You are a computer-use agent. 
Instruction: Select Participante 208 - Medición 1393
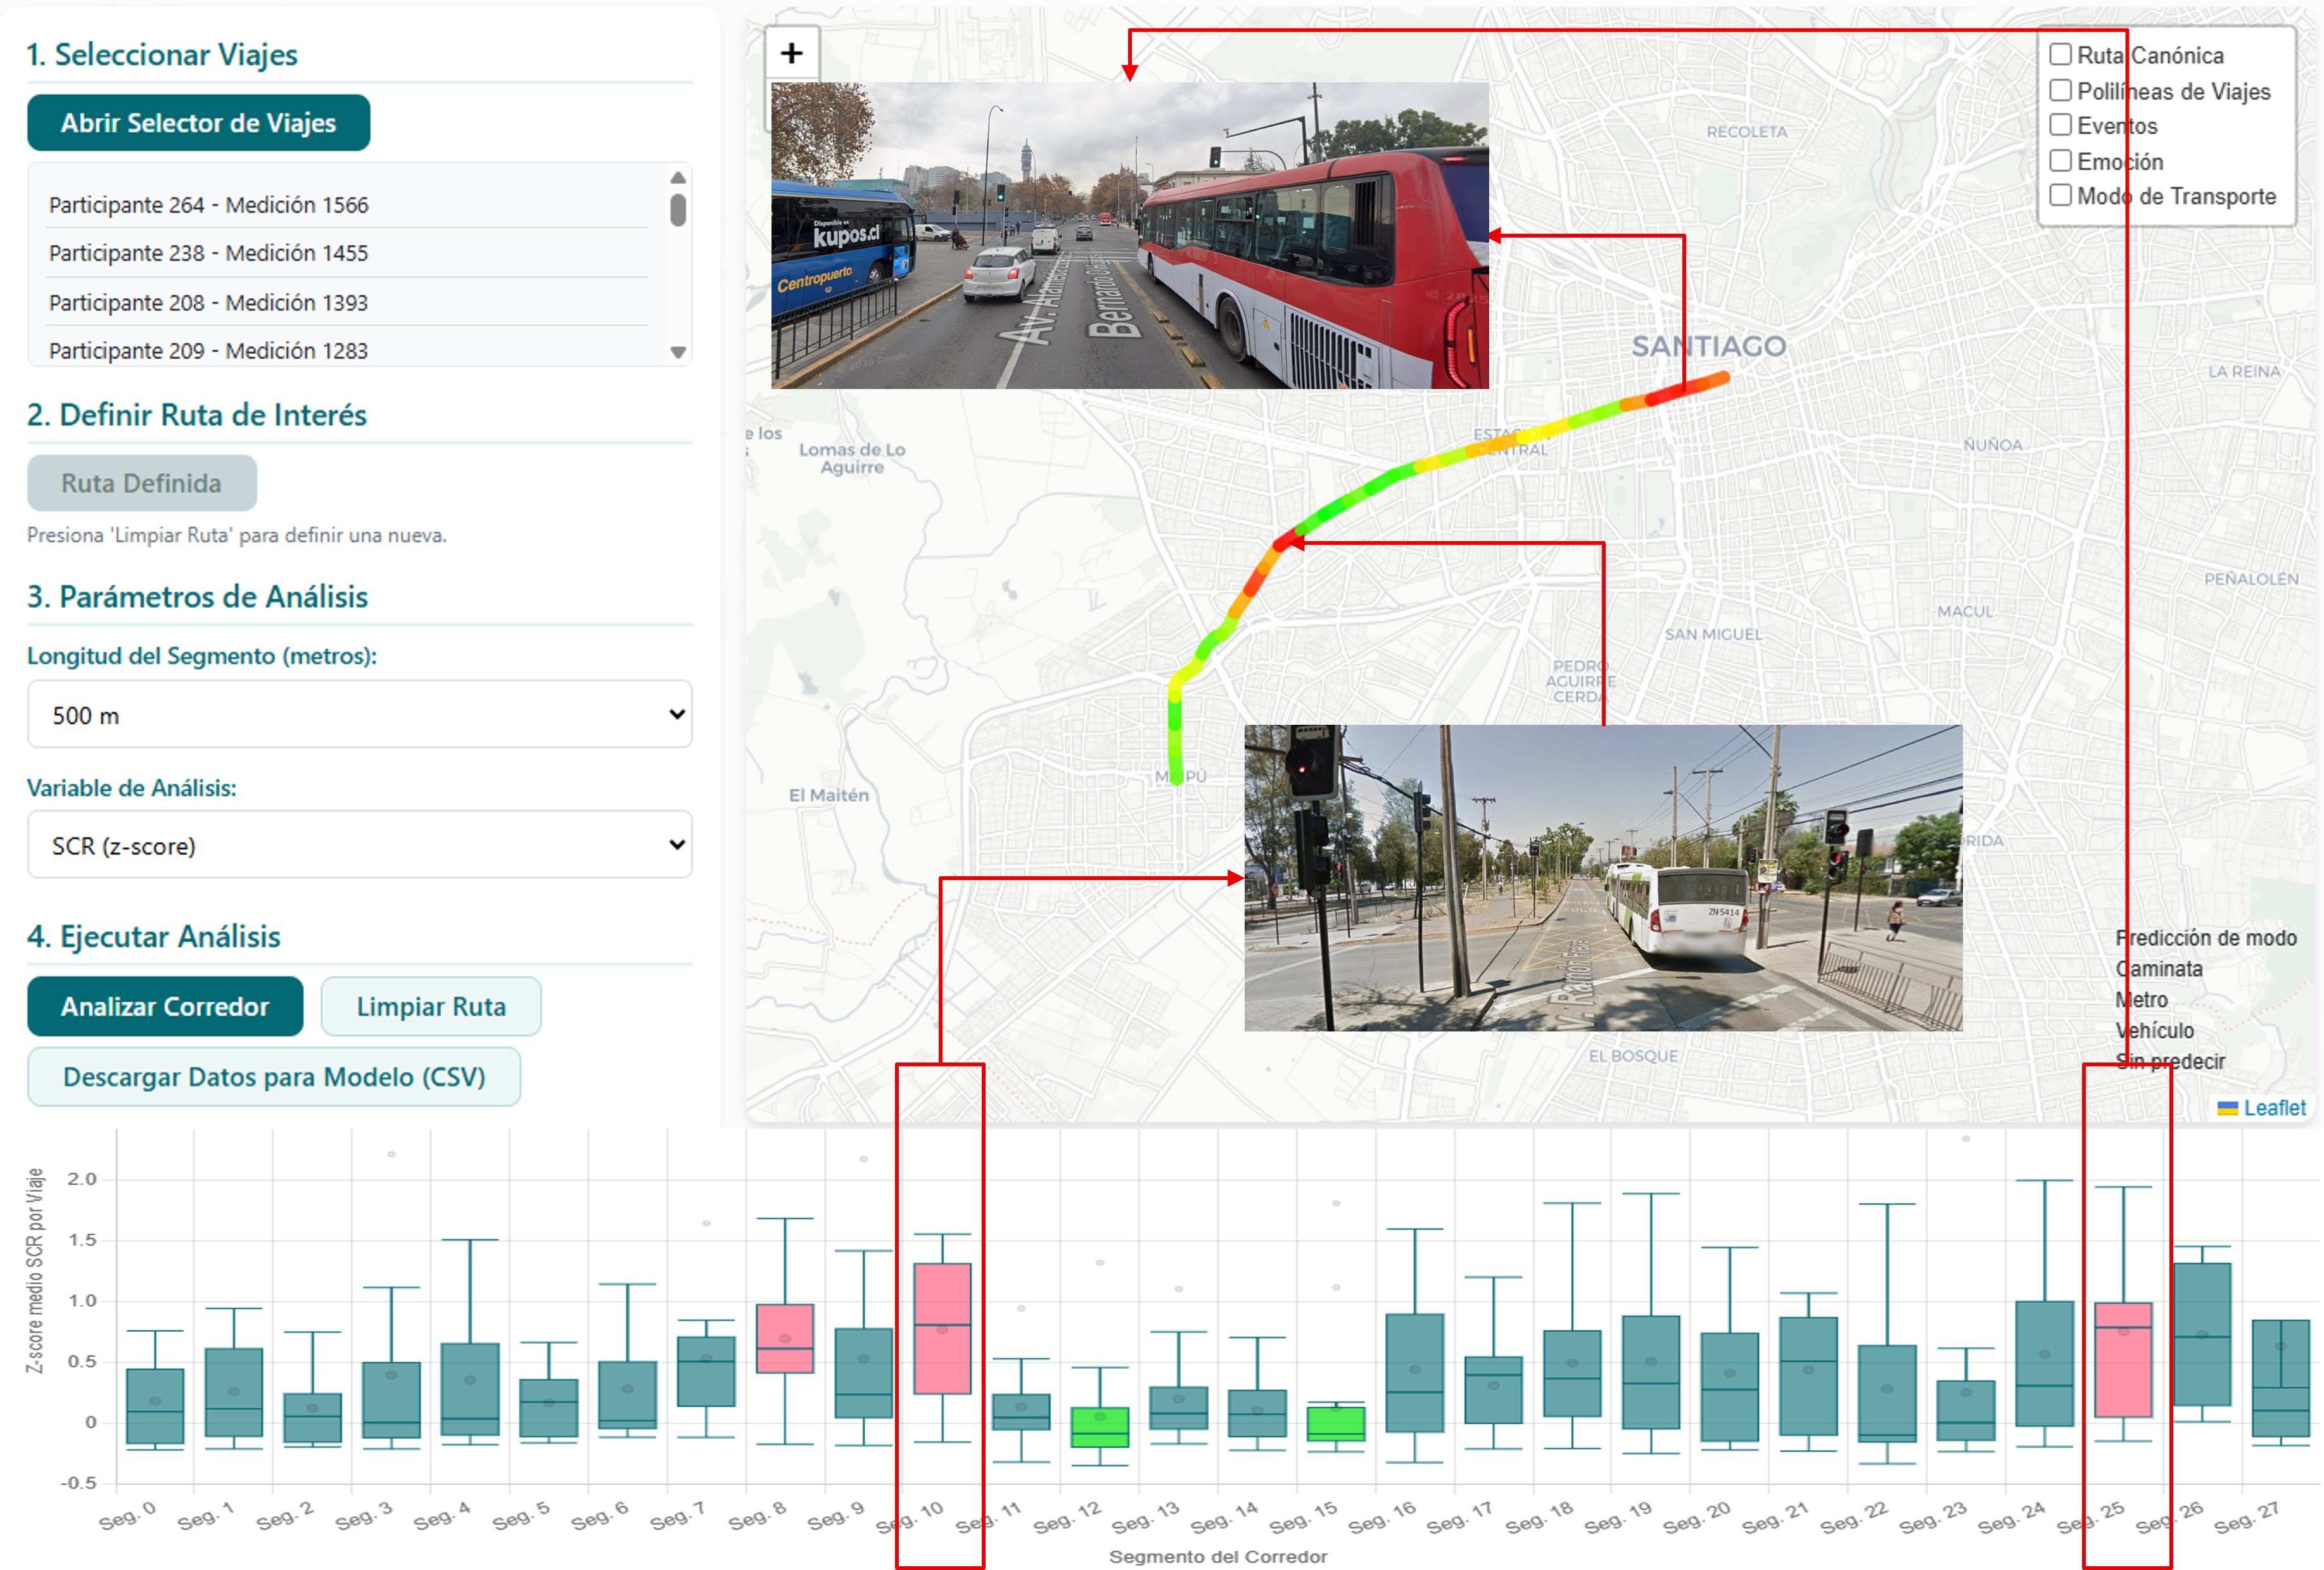pos(208,302)
